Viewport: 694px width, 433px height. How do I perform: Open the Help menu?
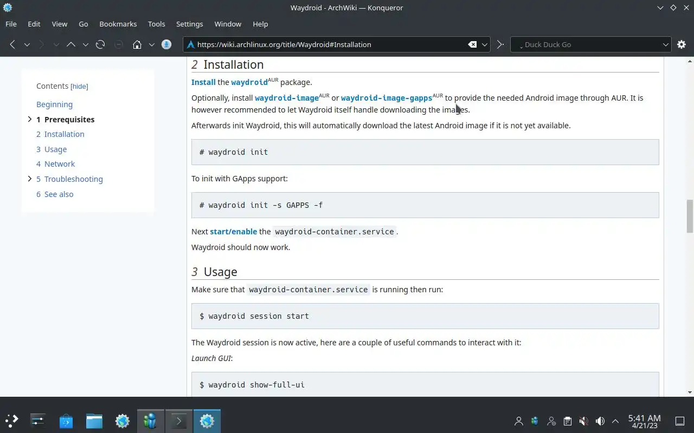pyautogui.click(x=260, y=24)
